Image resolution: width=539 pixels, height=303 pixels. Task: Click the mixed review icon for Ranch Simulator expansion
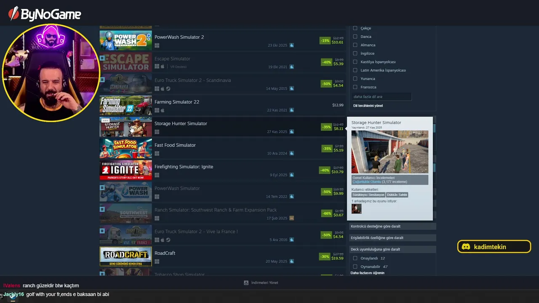tap(291, 218)
